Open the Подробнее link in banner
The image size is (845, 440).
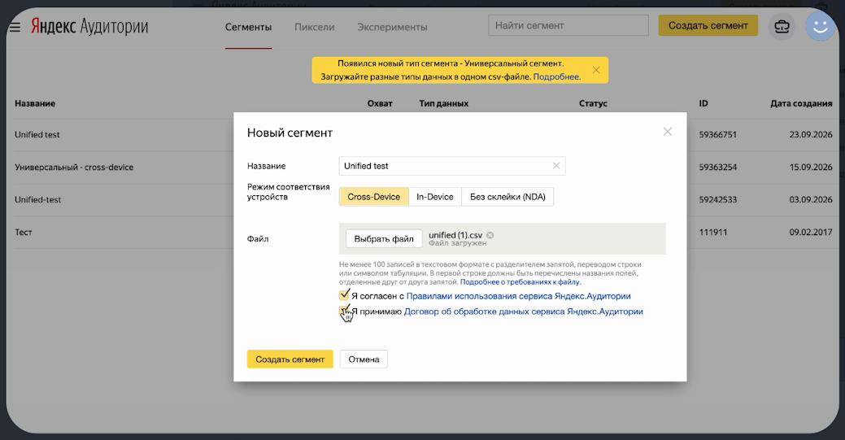[556, 76]
